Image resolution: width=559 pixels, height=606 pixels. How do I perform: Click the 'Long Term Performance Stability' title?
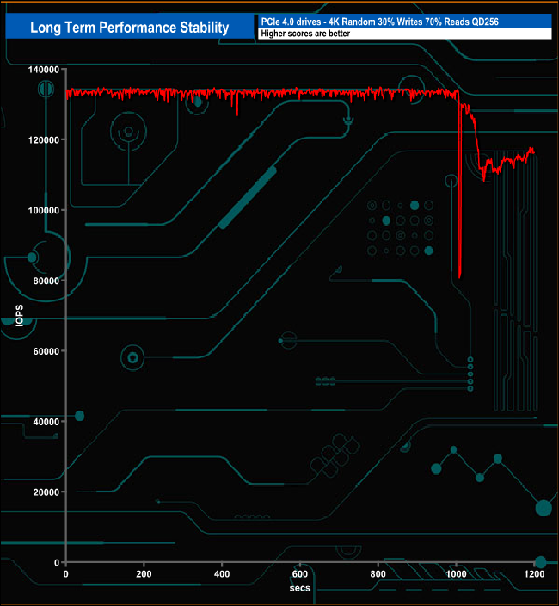129,27
